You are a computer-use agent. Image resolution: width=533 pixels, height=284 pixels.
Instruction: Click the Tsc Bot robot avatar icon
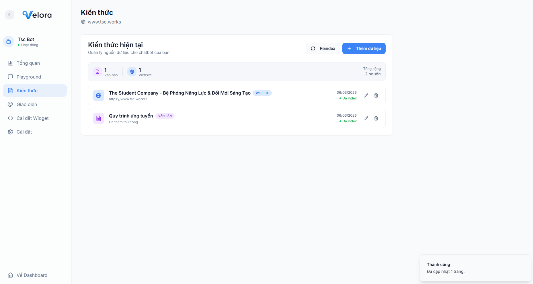9,42
